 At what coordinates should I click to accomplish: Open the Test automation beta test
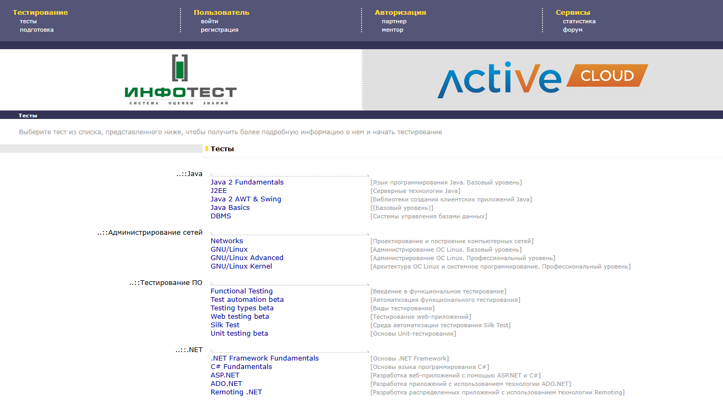247,300
